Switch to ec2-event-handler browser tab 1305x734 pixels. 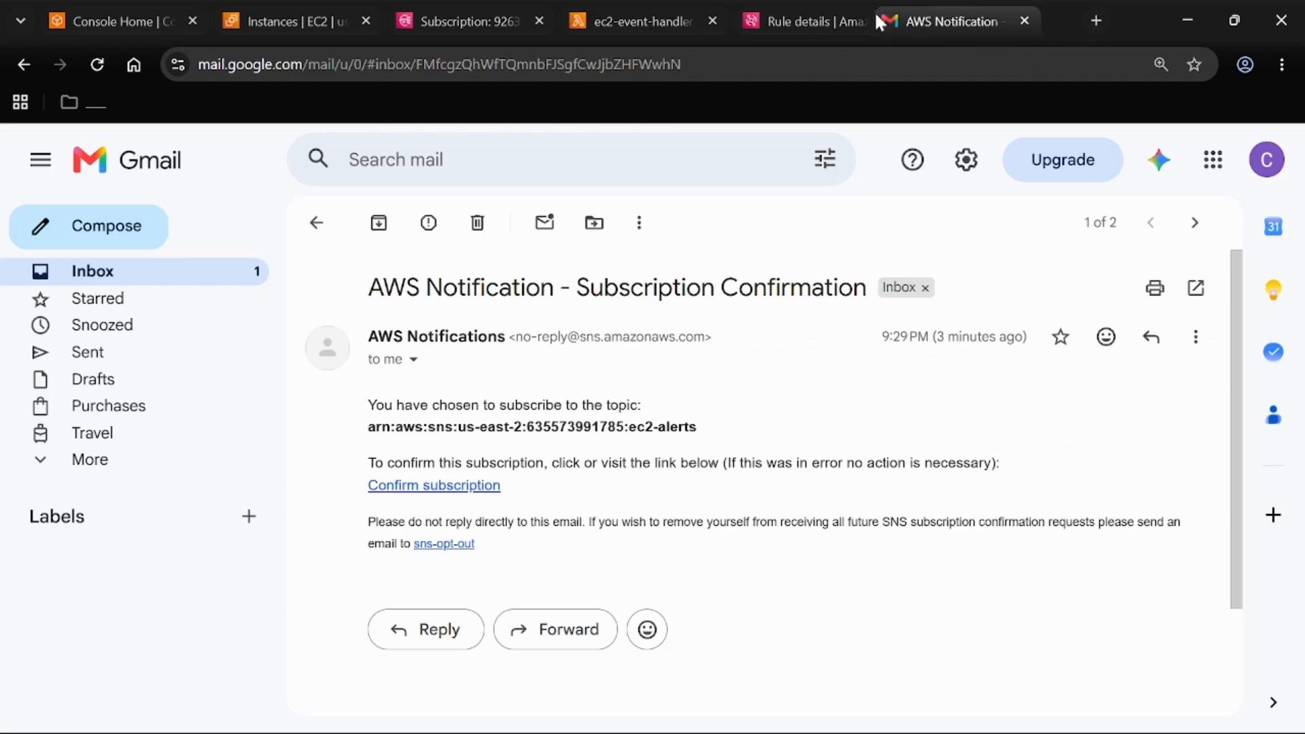(643, 21)
